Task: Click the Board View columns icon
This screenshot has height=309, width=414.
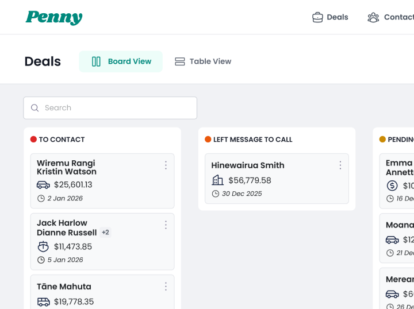Action: (x=96, y=61)
